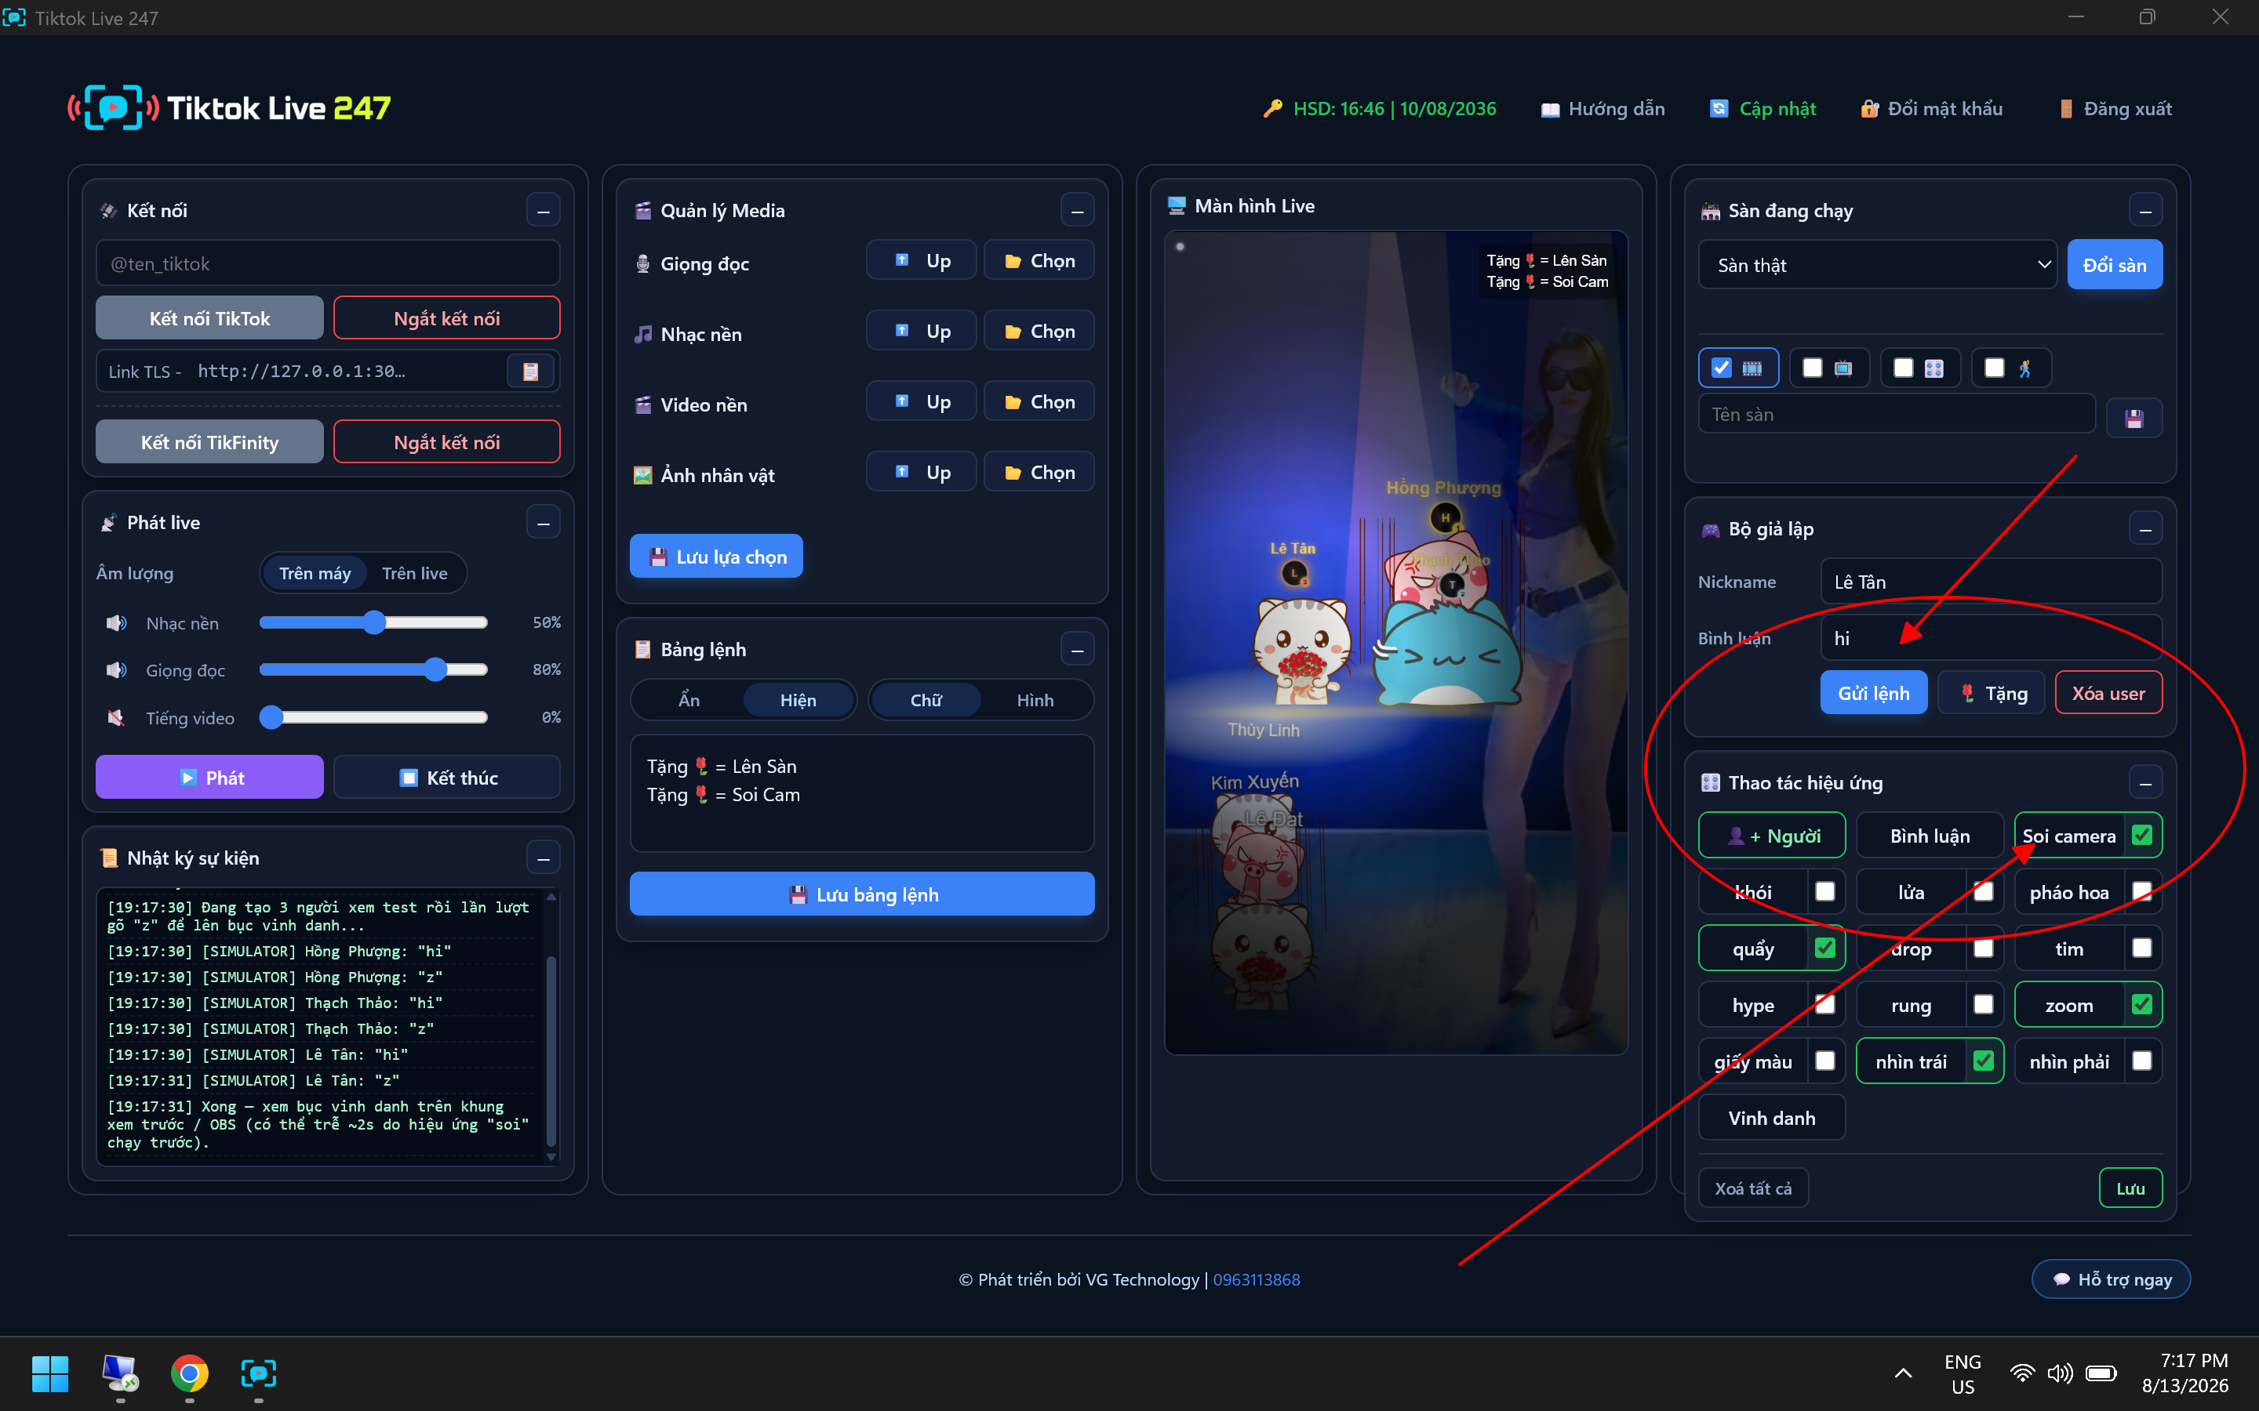Adjust the Giọng đọc volume slider
The image size is (2259, 1411).
(373, 669)
